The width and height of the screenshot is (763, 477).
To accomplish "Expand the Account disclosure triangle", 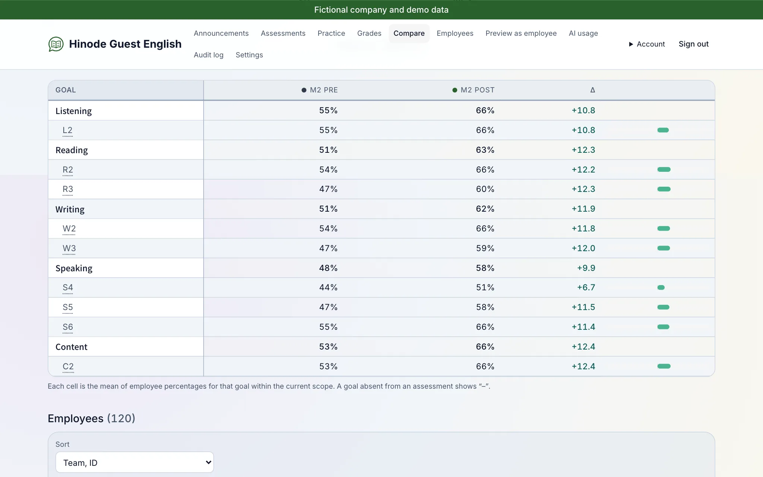I will pyautogui.click(x=631, y=44).
